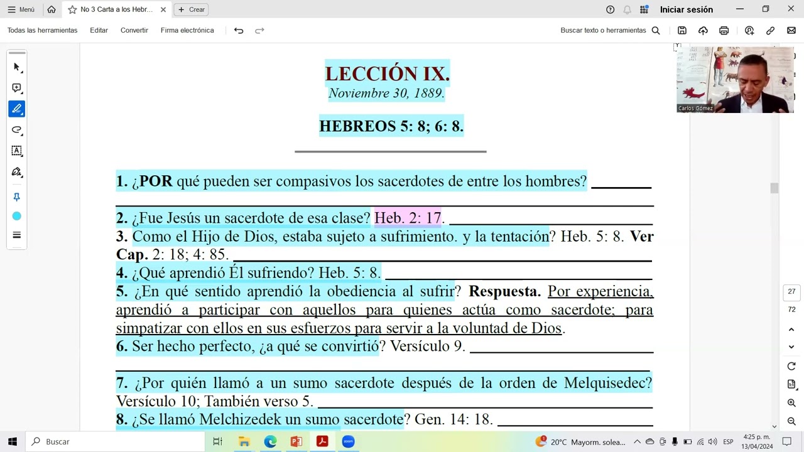
Task: Open the cyan highlight color picker
Action: point(17,216)
